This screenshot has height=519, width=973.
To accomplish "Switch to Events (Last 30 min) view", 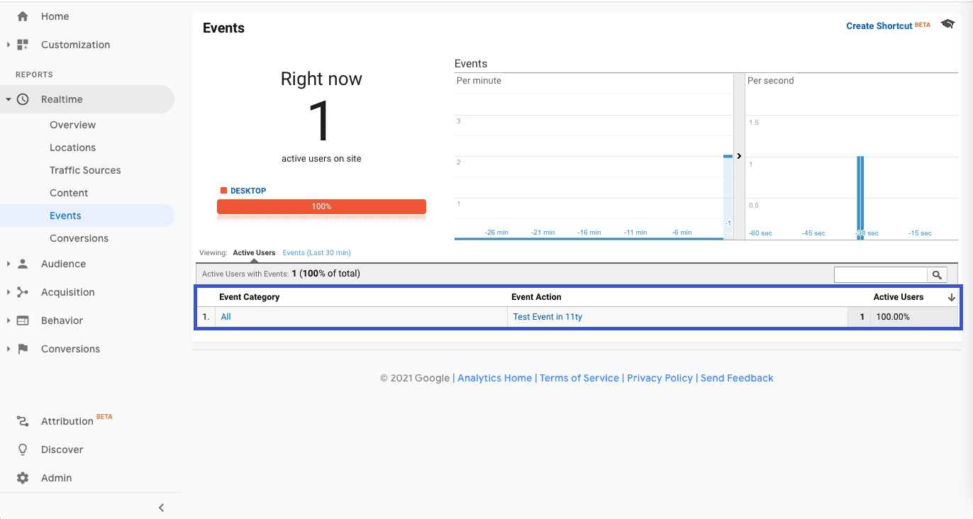I will point(316,253).
